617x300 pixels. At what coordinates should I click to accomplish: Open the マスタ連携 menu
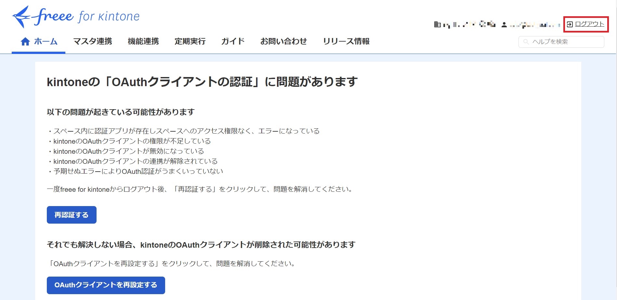pyautogui.click(x=93, y=42)
